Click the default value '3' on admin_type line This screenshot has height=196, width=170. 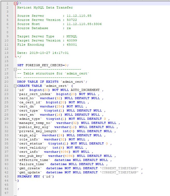coord(105,119)
